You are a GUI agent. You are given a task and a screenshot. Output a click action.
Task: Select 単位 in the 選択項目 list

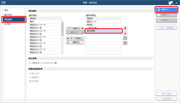point(45,22)
